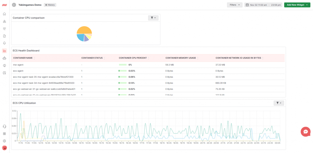Open the settings gear icon
The image size is (313, 153).
point(4,141)
